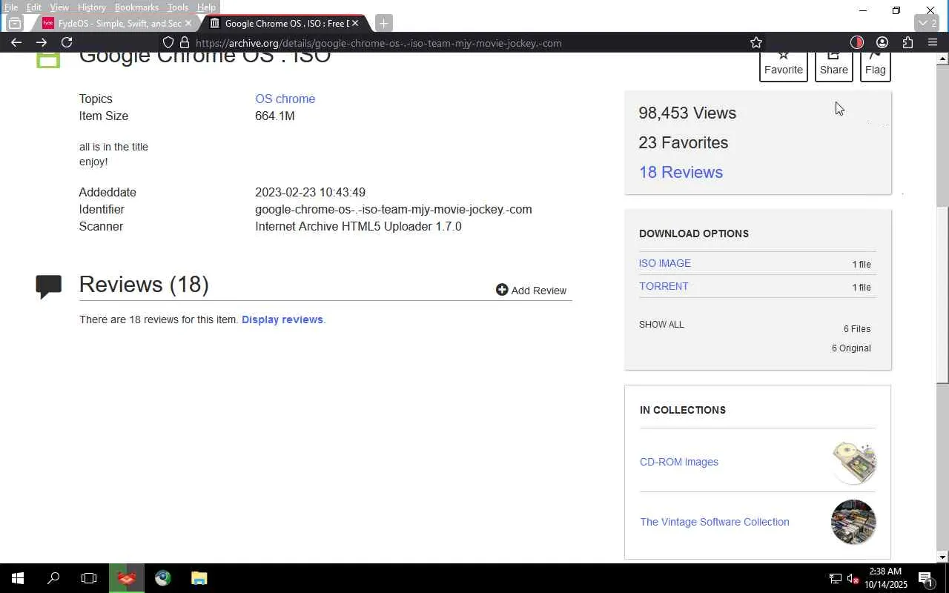Open the Bookmarks menu
Viewport: 949px width, 593px height.
(136, 7)
